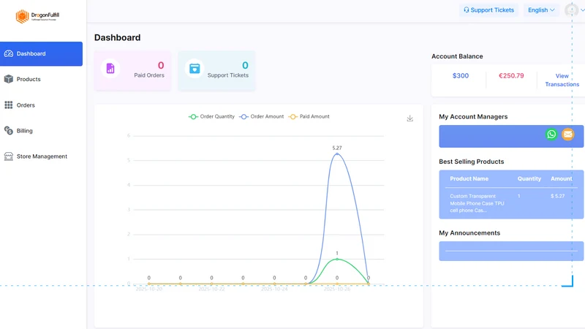Open Store Management

41,156
